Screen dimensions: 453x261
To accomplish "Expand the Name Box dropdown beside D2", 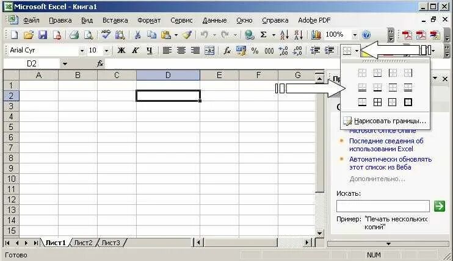I will tap(65, 64).
